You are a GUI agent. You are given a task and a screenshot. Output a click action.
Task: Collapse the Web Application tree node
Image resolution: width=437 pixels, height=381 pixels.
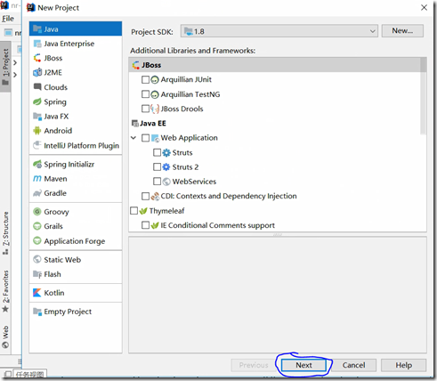pos(134,138)
